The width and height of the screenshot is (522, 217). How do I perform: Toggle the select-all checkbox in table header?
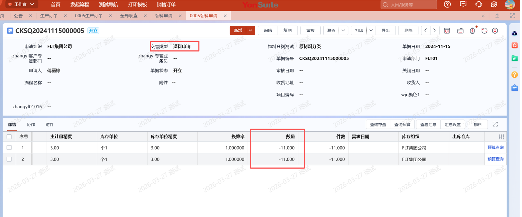[9, 137]
